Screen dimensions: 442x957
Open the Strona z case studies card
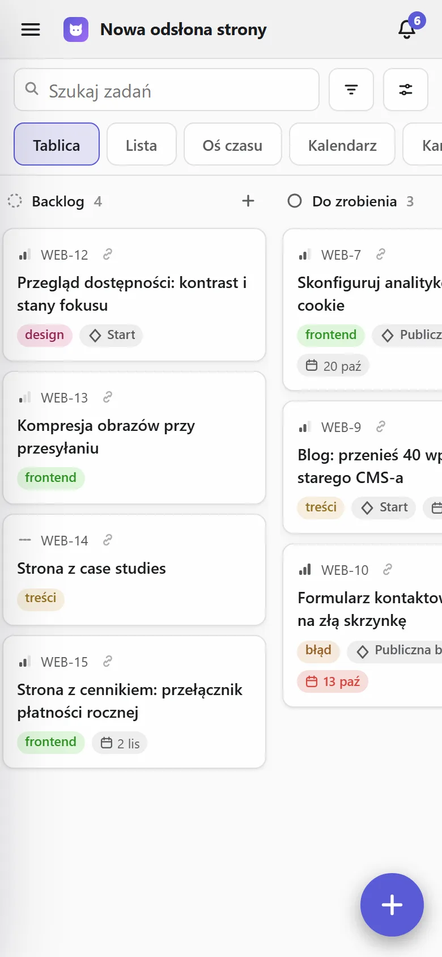pyautogui.click(x=134, y=570)
